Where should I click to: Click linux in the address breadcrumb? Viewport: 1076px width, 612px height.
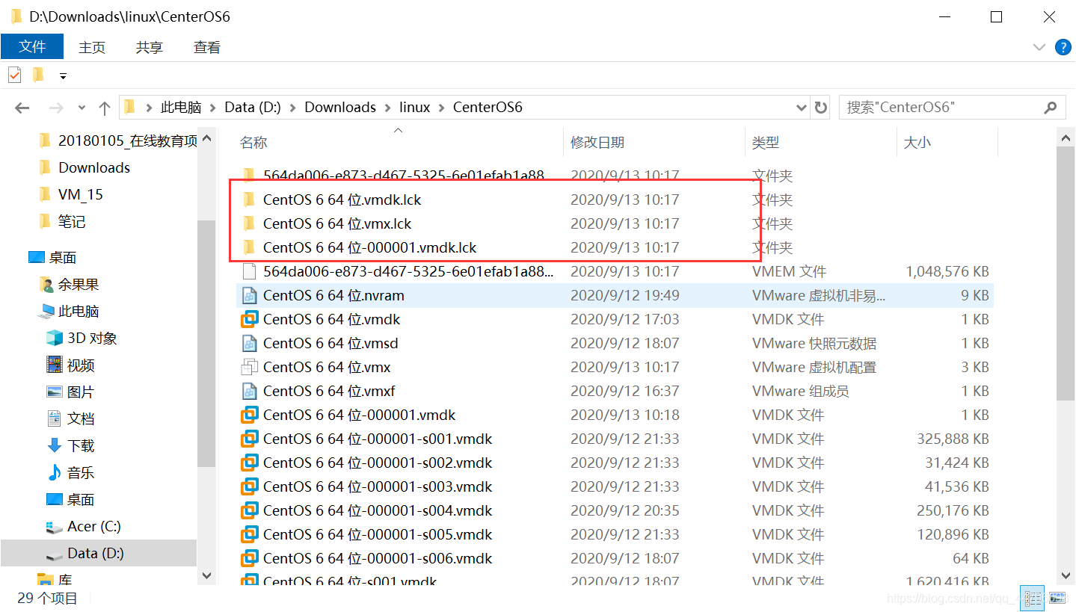[x=414, y=107]
